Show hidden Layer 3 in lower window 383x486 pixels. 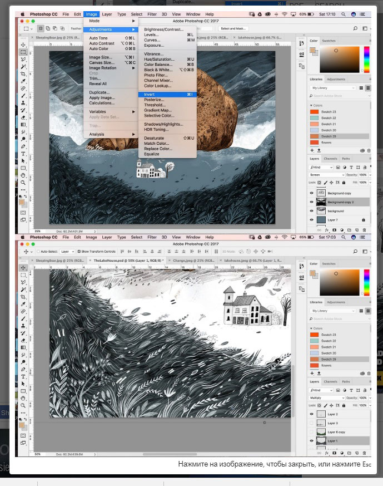311,423
